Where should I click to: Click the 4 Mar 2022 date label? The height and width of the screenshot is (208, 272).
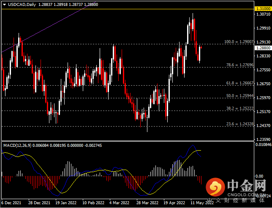coord(120,203)
